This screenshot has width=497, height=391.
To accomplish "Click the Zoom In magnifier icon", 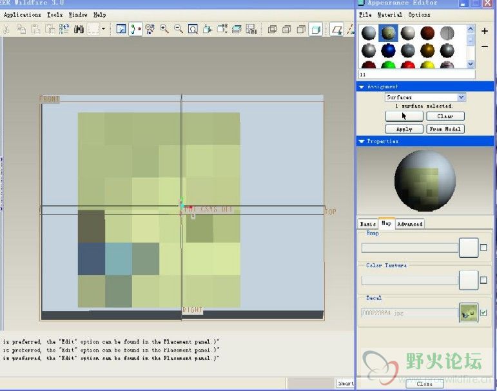I will 164,29.
